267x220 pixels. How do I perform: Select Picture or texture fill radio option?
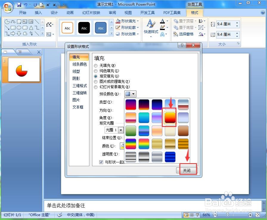click(x=96, y=82)
